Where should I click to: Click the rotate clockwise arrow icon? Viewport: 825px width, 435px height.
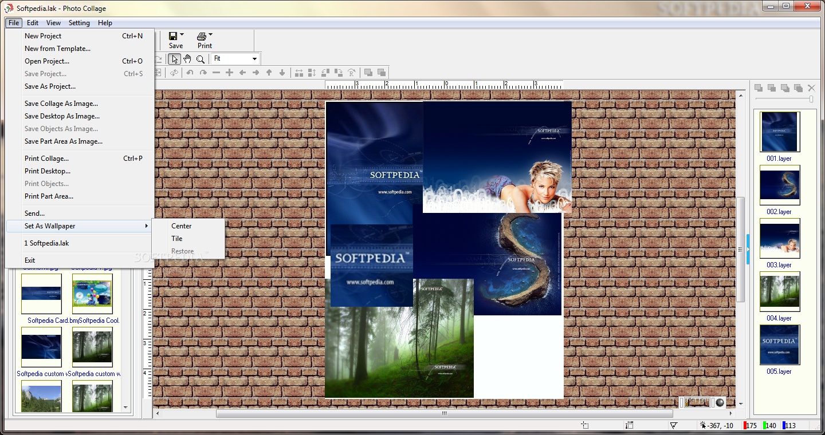point(203,73)
